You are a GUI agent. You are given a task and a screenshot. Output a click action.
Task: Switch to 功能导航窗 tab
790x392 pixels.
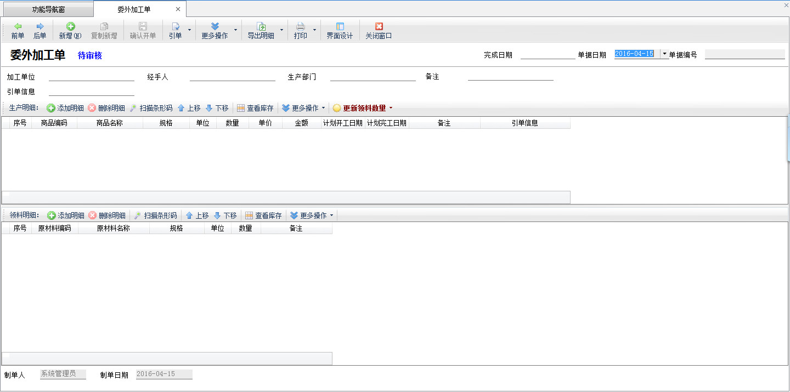pos(48,9)
